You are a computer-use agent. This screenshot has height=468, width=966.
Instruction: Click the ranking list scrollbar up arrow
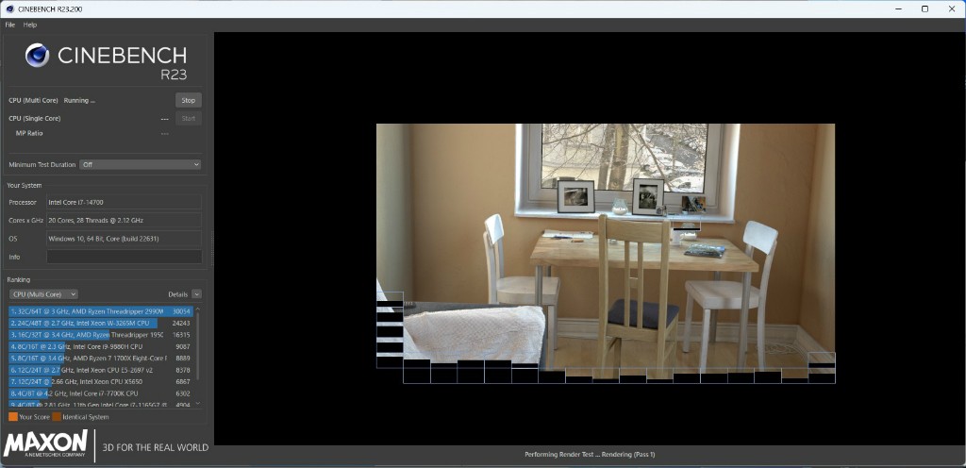click(200, 309)
